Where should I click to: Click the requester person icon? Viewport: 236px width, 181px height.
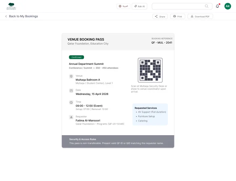coord(71,117)
